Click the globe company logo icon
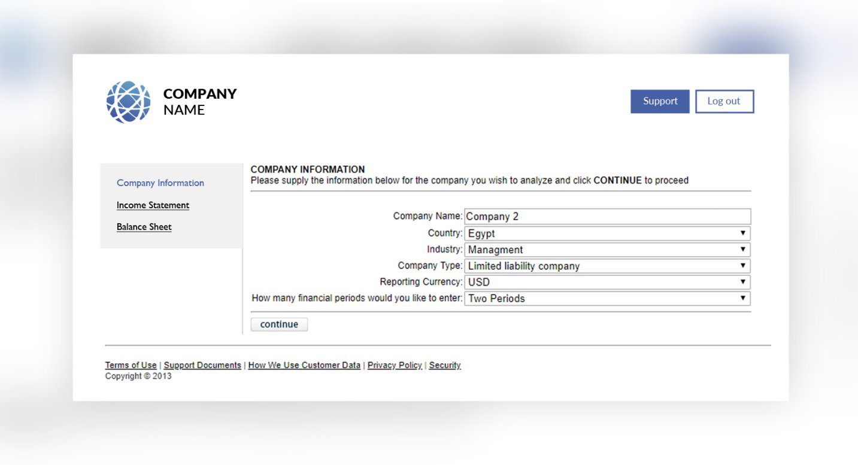Image resolution: width=858 pixels, height=465 pixels. (x=128, y=102)
